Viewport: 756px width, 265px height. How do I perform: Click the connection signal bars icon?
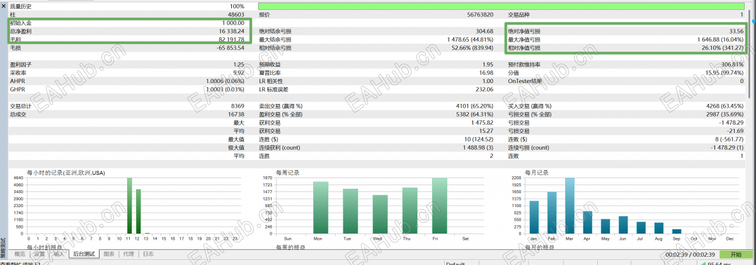703,263
